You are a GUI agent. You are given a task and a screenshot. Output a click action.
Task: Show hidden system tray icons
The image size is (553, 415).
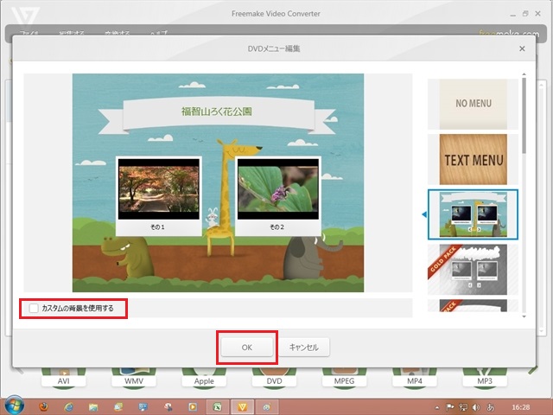pyautogui.click(x=438, y=405)
